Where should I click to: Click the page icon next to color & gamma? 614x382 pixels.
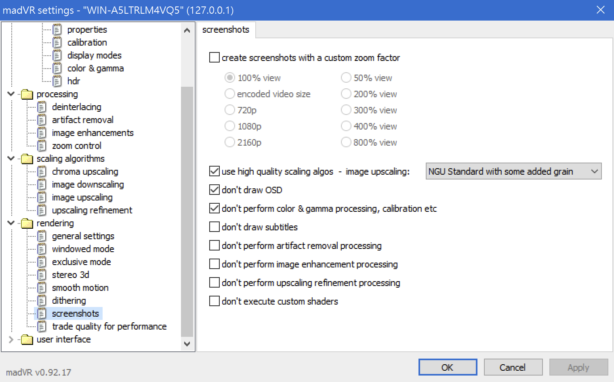(x=57, y=68)
